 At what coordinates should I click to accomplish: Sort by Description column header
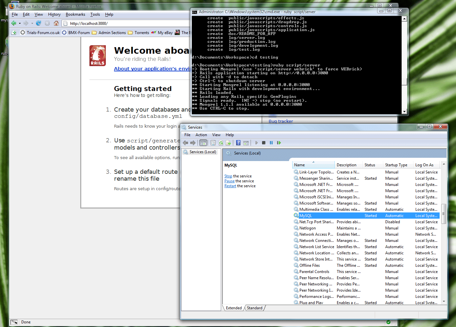click(x=349, y=165)
